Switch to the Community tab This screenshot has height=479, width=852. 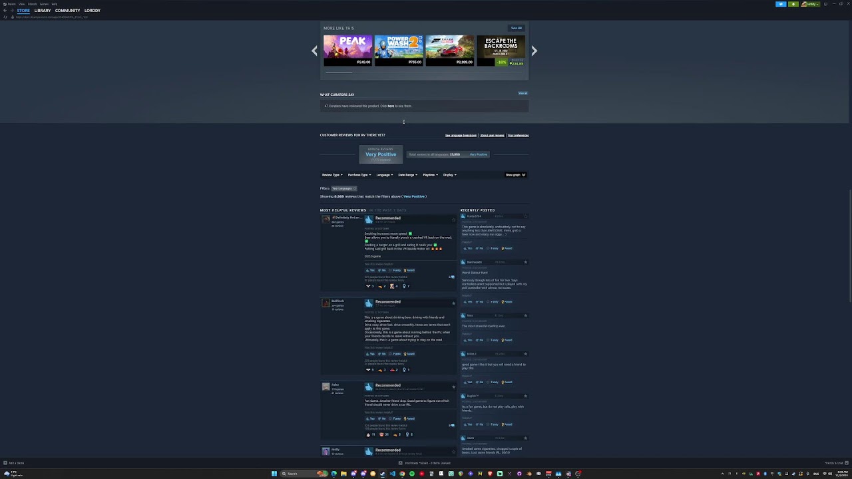pyautogui.click(x=67, y=11)
